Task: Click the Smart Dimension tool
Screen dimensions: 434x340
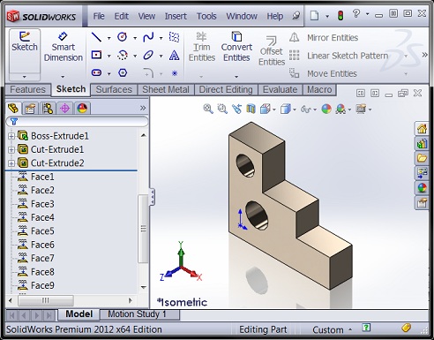Action: [63, 47]
